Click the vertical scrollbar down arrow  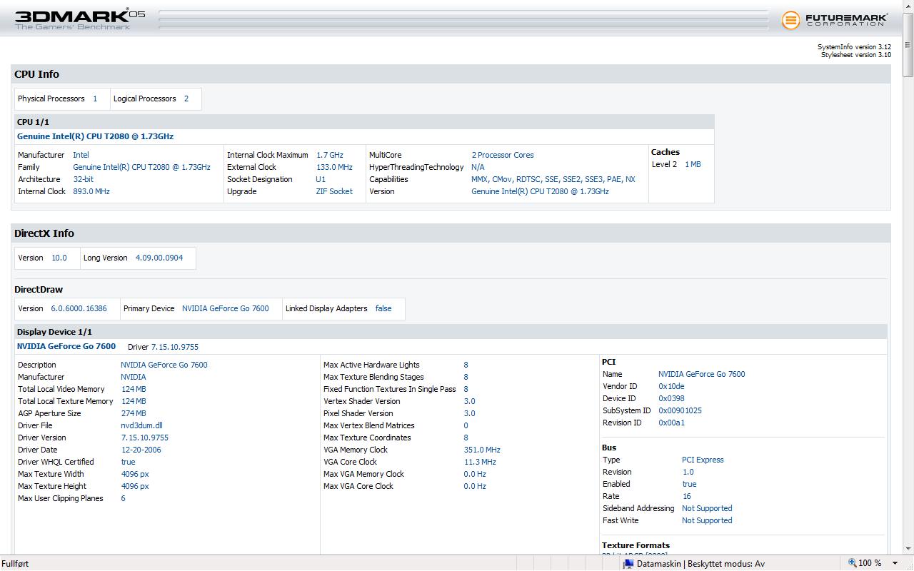[x=908, y=550]
